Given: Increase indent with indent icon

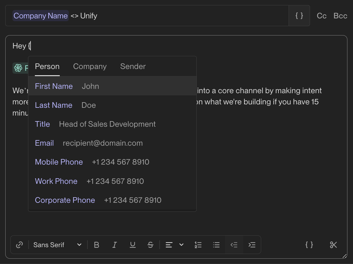Looking at the screenshot, I should tap(252, 245).
